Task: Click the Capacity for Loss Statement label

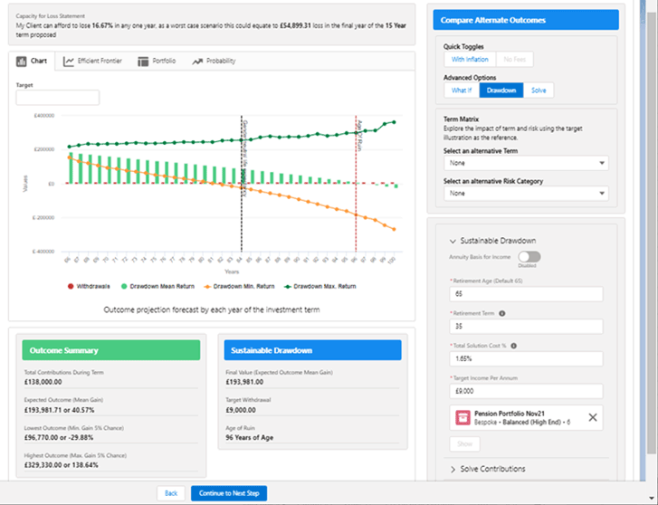Action: tap(51, 16)
